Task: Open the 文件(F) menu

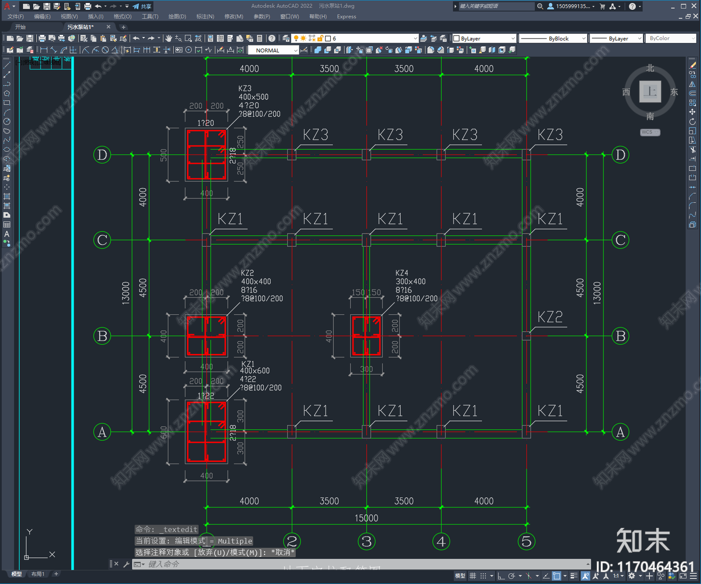Action: (x=16, y=17)
